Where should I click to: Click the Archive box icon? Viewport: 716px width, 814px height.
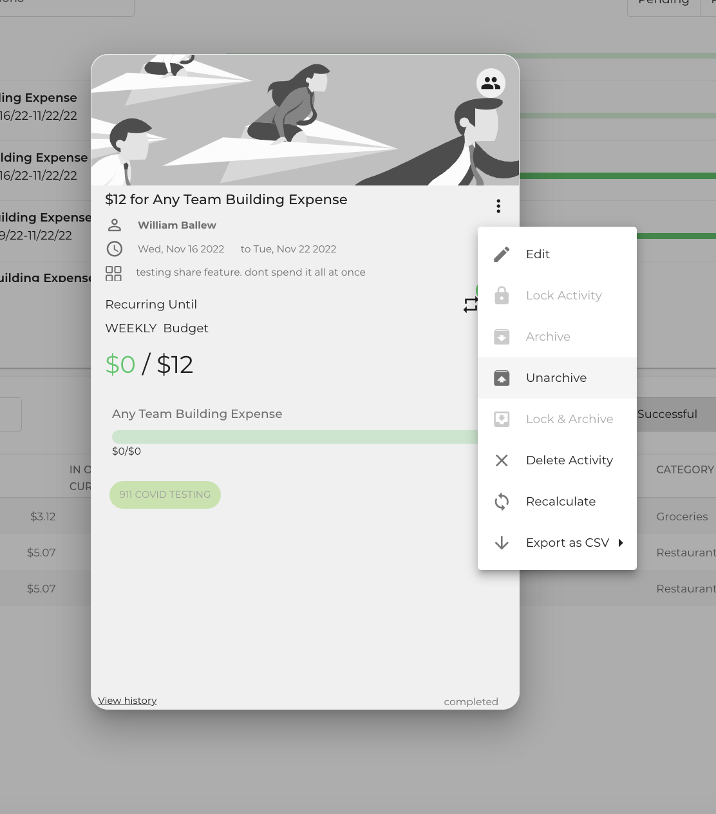click(502, 337)
